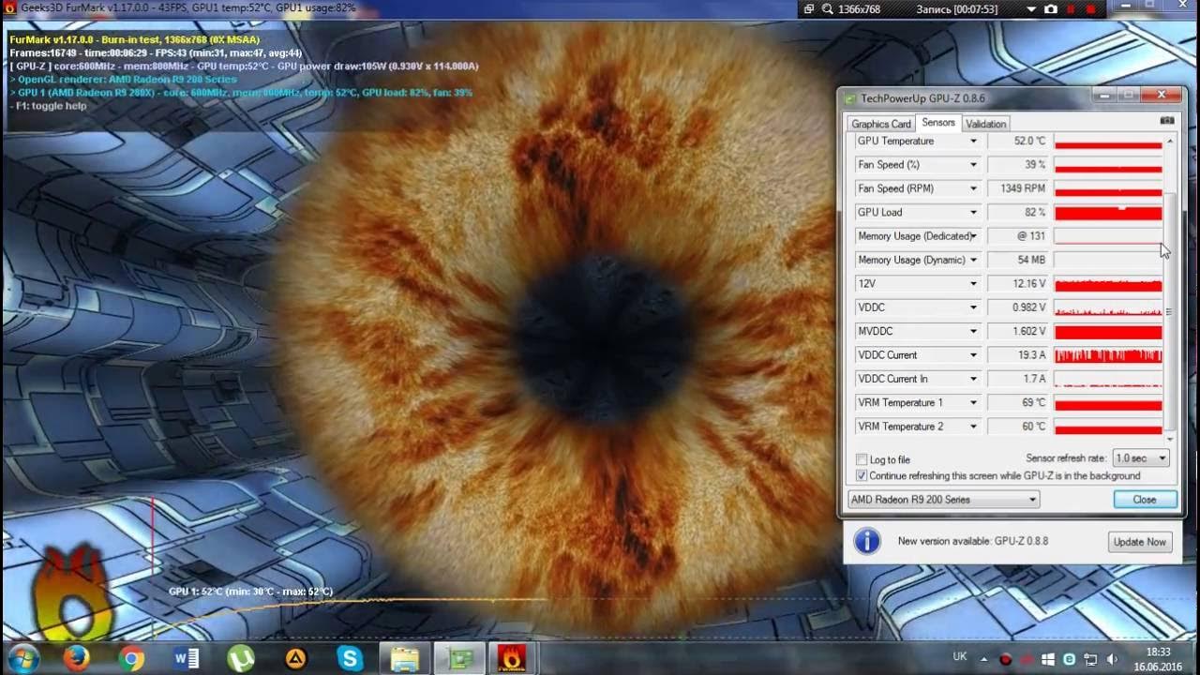The width and height of the screenshot is (1200, 675).
Task: Click the Update Now button
Action: 1139,542
